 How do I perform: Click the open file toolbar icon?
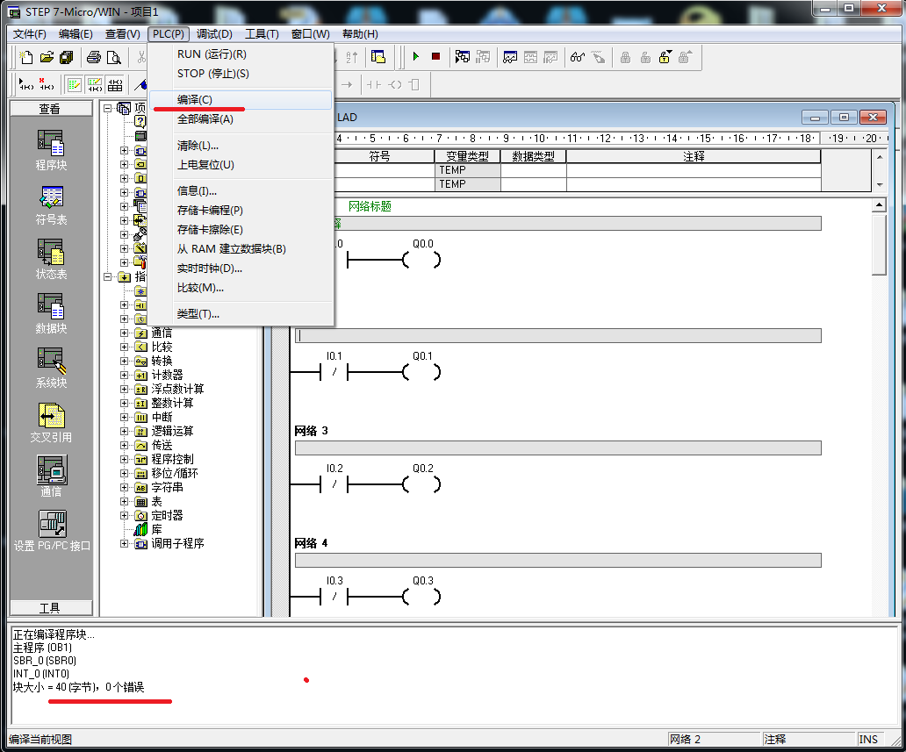tap(47, 58)
